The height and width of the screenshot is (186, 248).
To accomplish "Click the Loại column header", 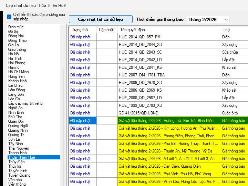I will click(x=227, y=30).
